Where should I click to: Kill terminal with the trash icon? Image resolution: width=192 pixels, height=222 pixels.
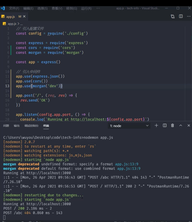172,125
